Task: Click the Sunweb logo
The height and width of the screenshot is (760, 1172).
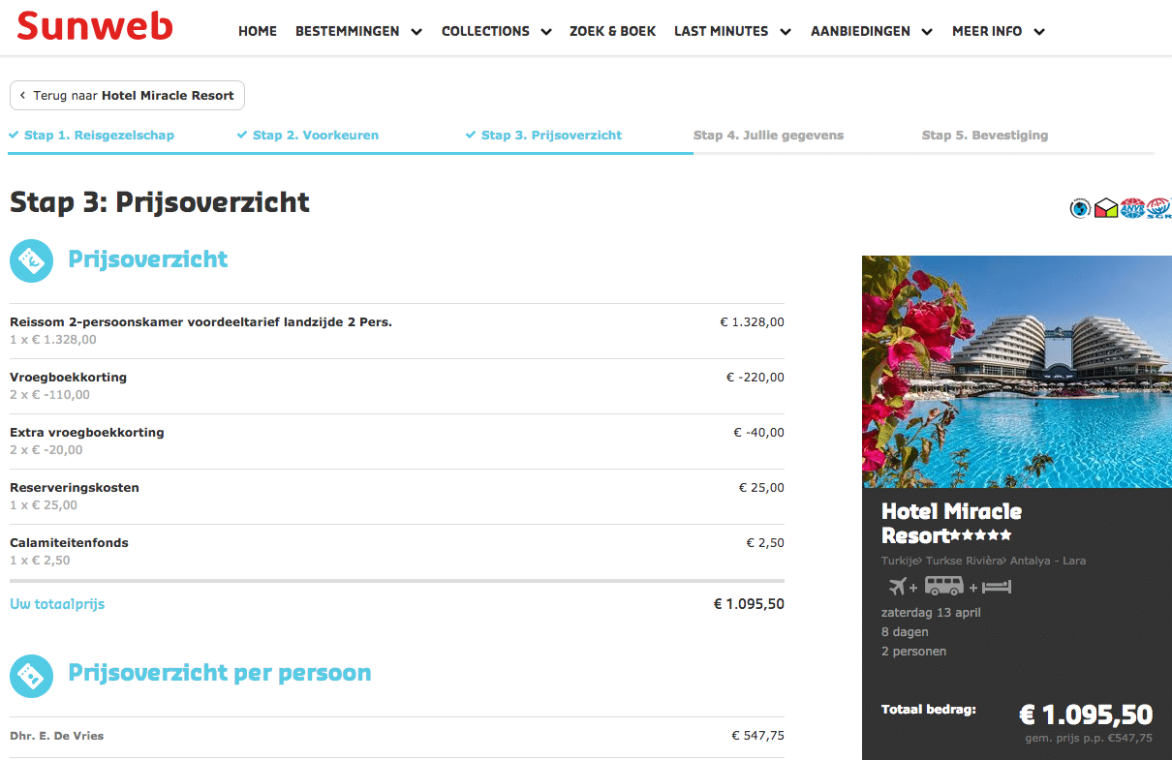Action: pyautogui.click(x=95, y=27)
